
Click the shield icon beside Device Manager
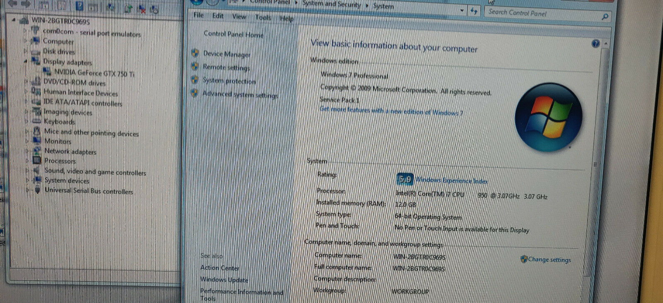[195, 53]
